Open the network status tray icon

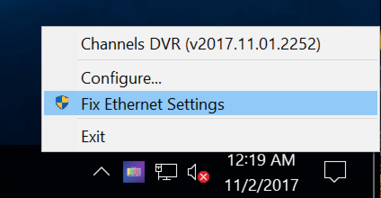tap(166, 172)
